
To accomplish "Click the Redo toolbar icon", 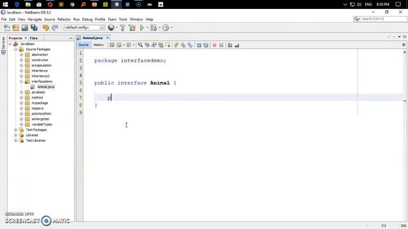I will click(55, 27).
